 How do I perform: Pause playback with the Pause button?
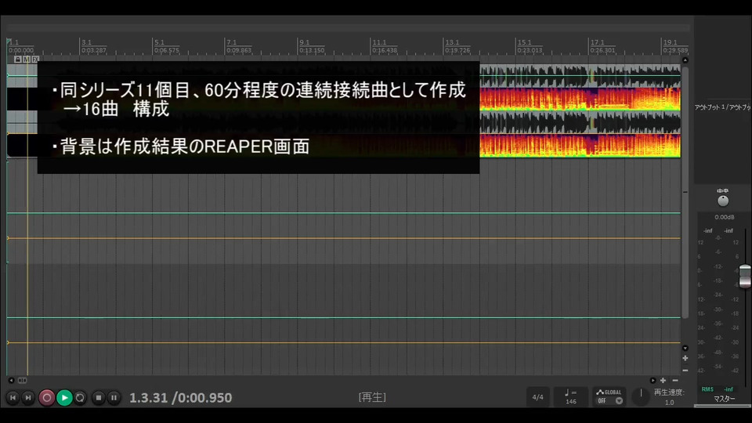tap(114, 398)
